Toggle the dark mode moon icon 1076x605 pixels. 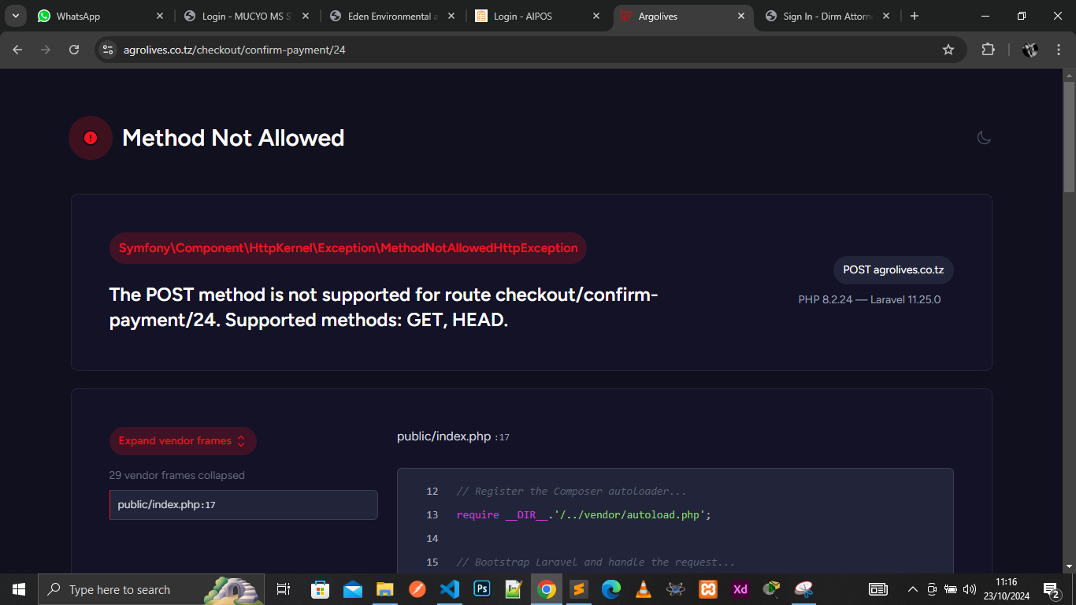point(984,138)
